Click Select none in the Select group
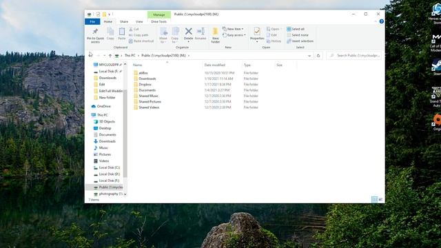The image size is (441, 248). [298, 35]
